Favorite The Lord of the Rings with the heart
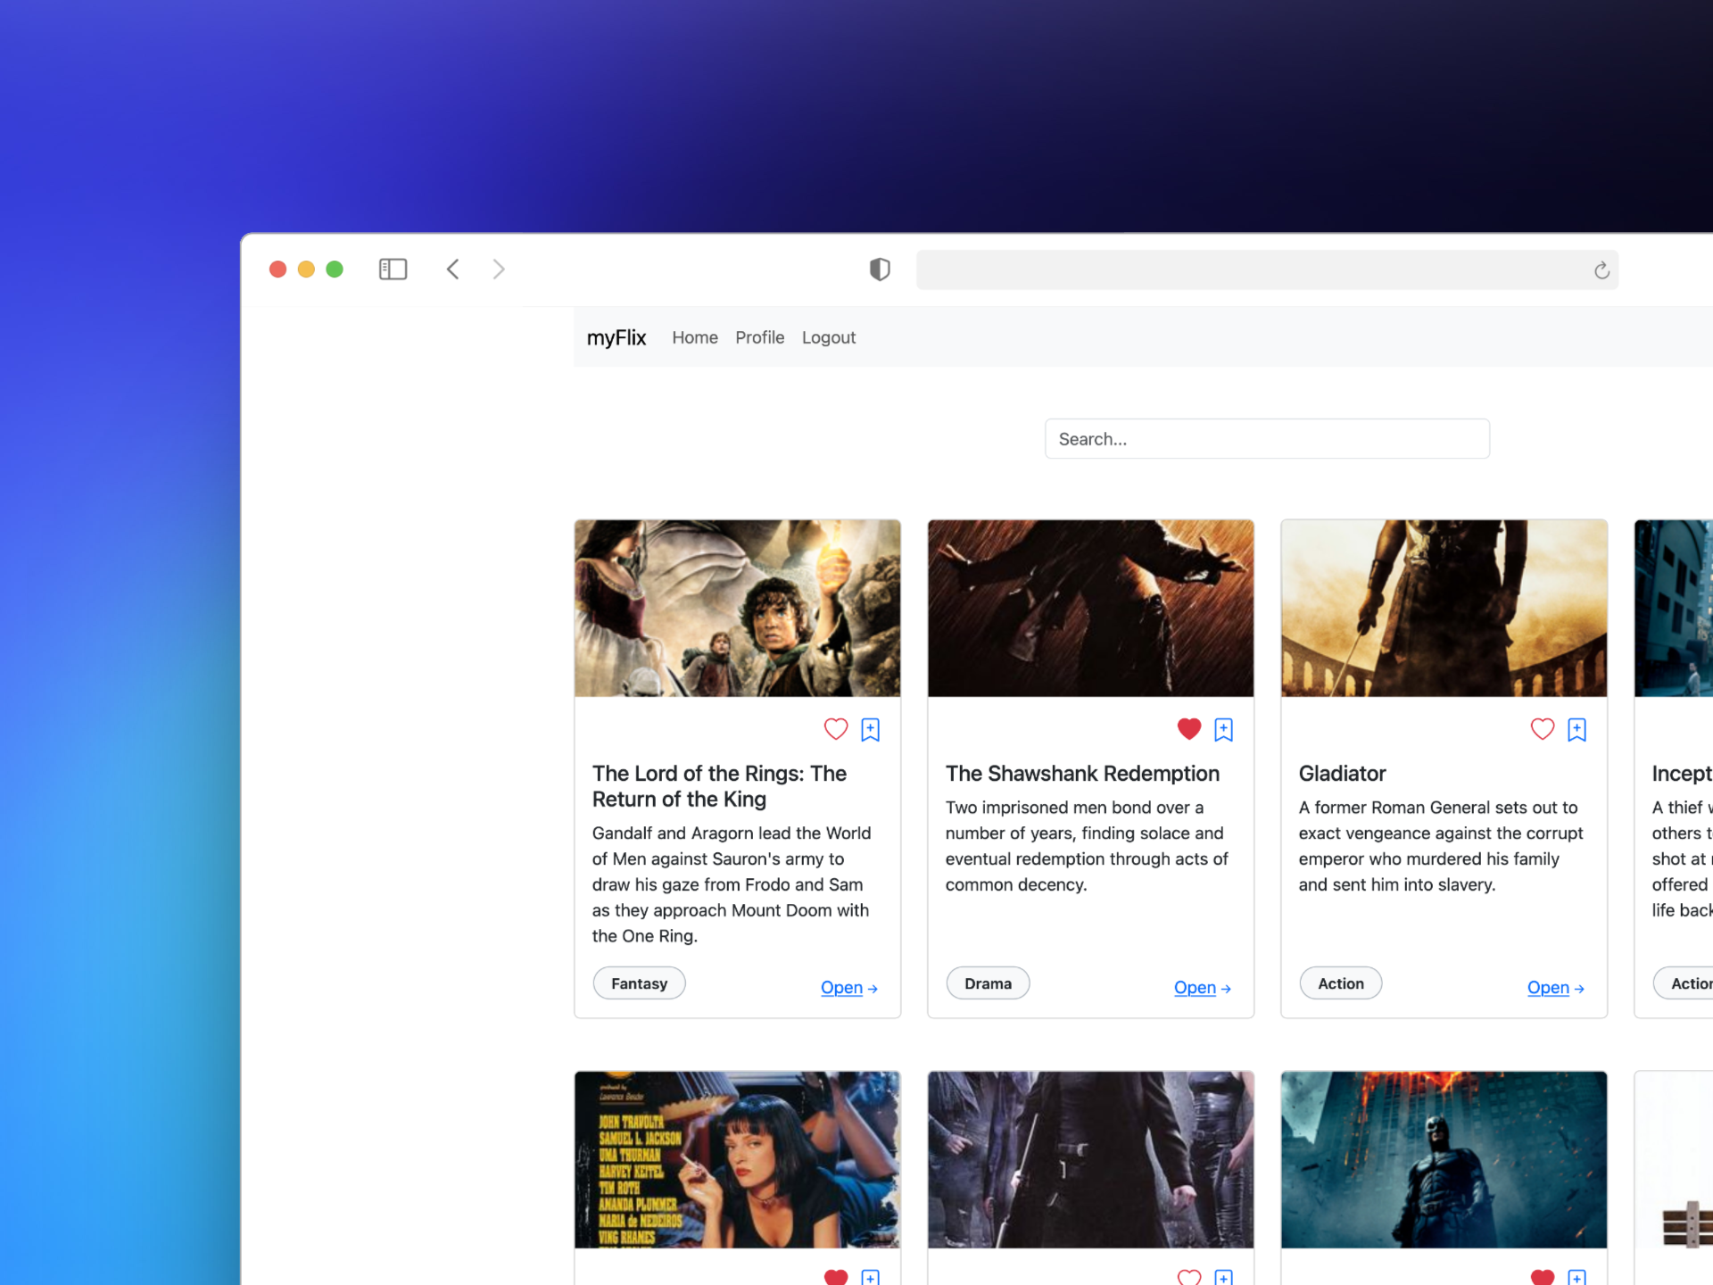 [x=836, y=729]
